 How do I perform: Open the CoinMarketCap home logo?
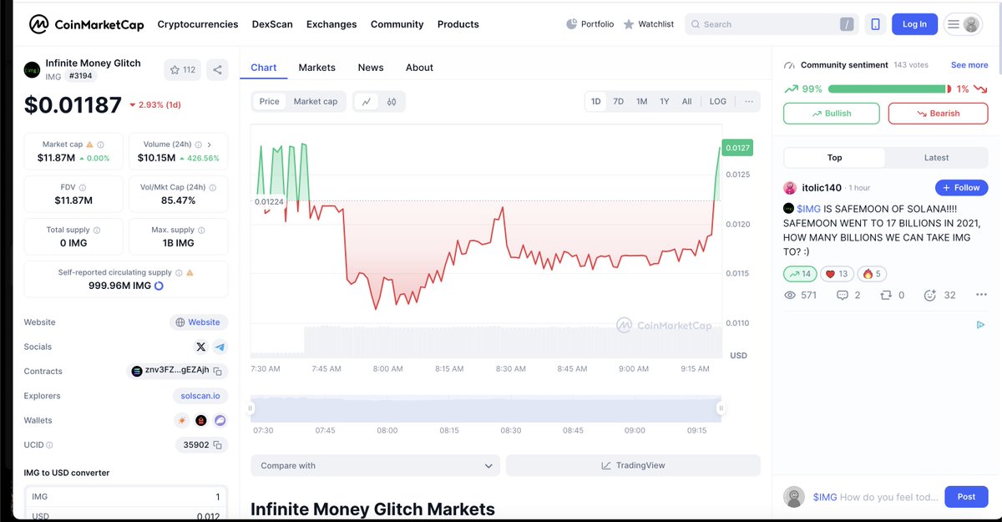coord(87,24)
